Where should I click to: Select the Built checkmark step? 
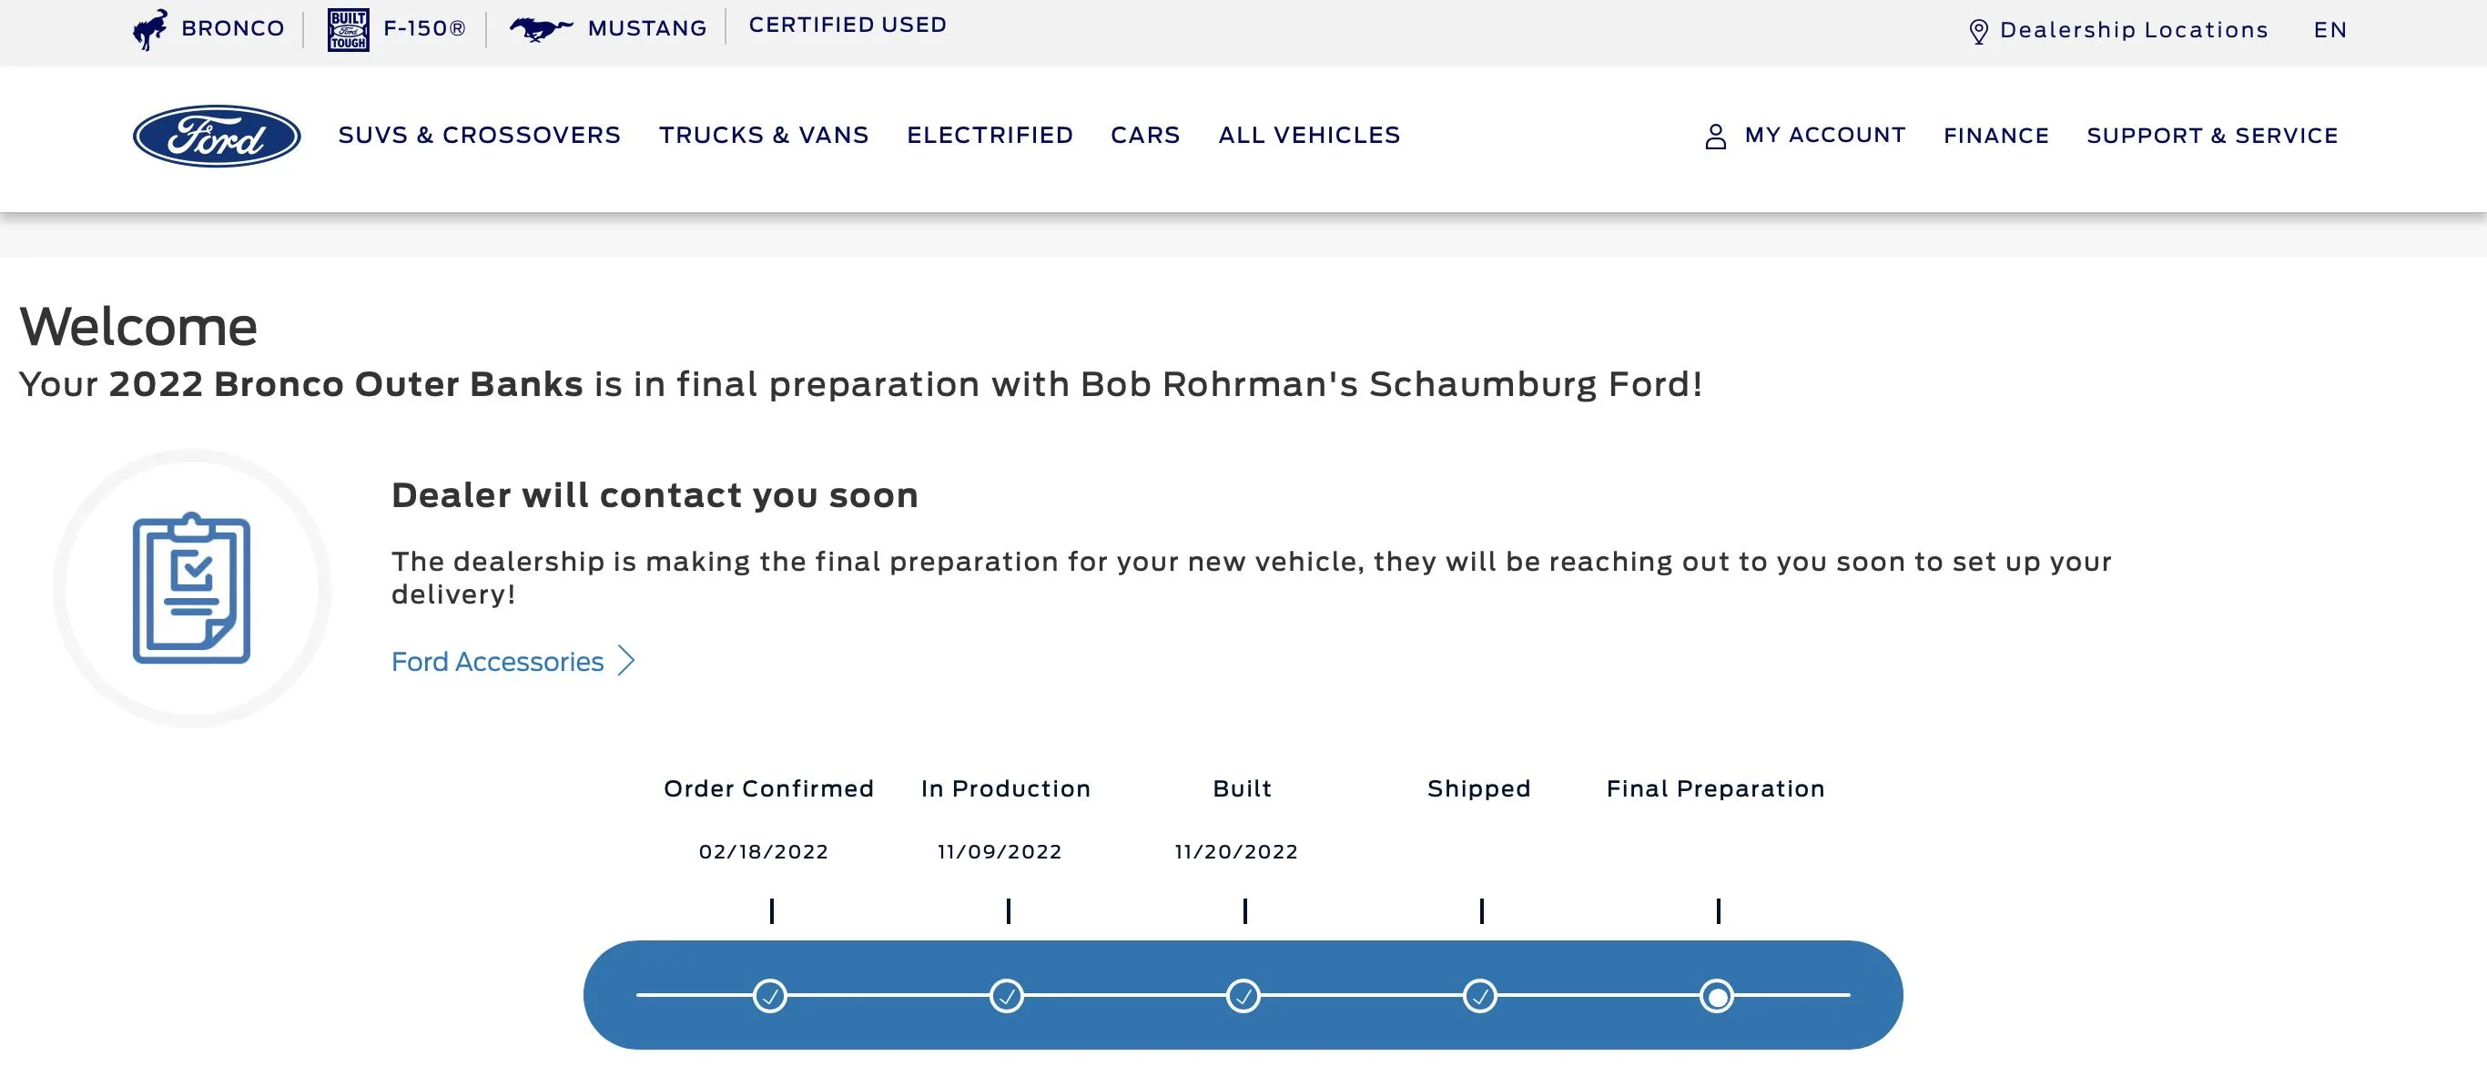1243,995
